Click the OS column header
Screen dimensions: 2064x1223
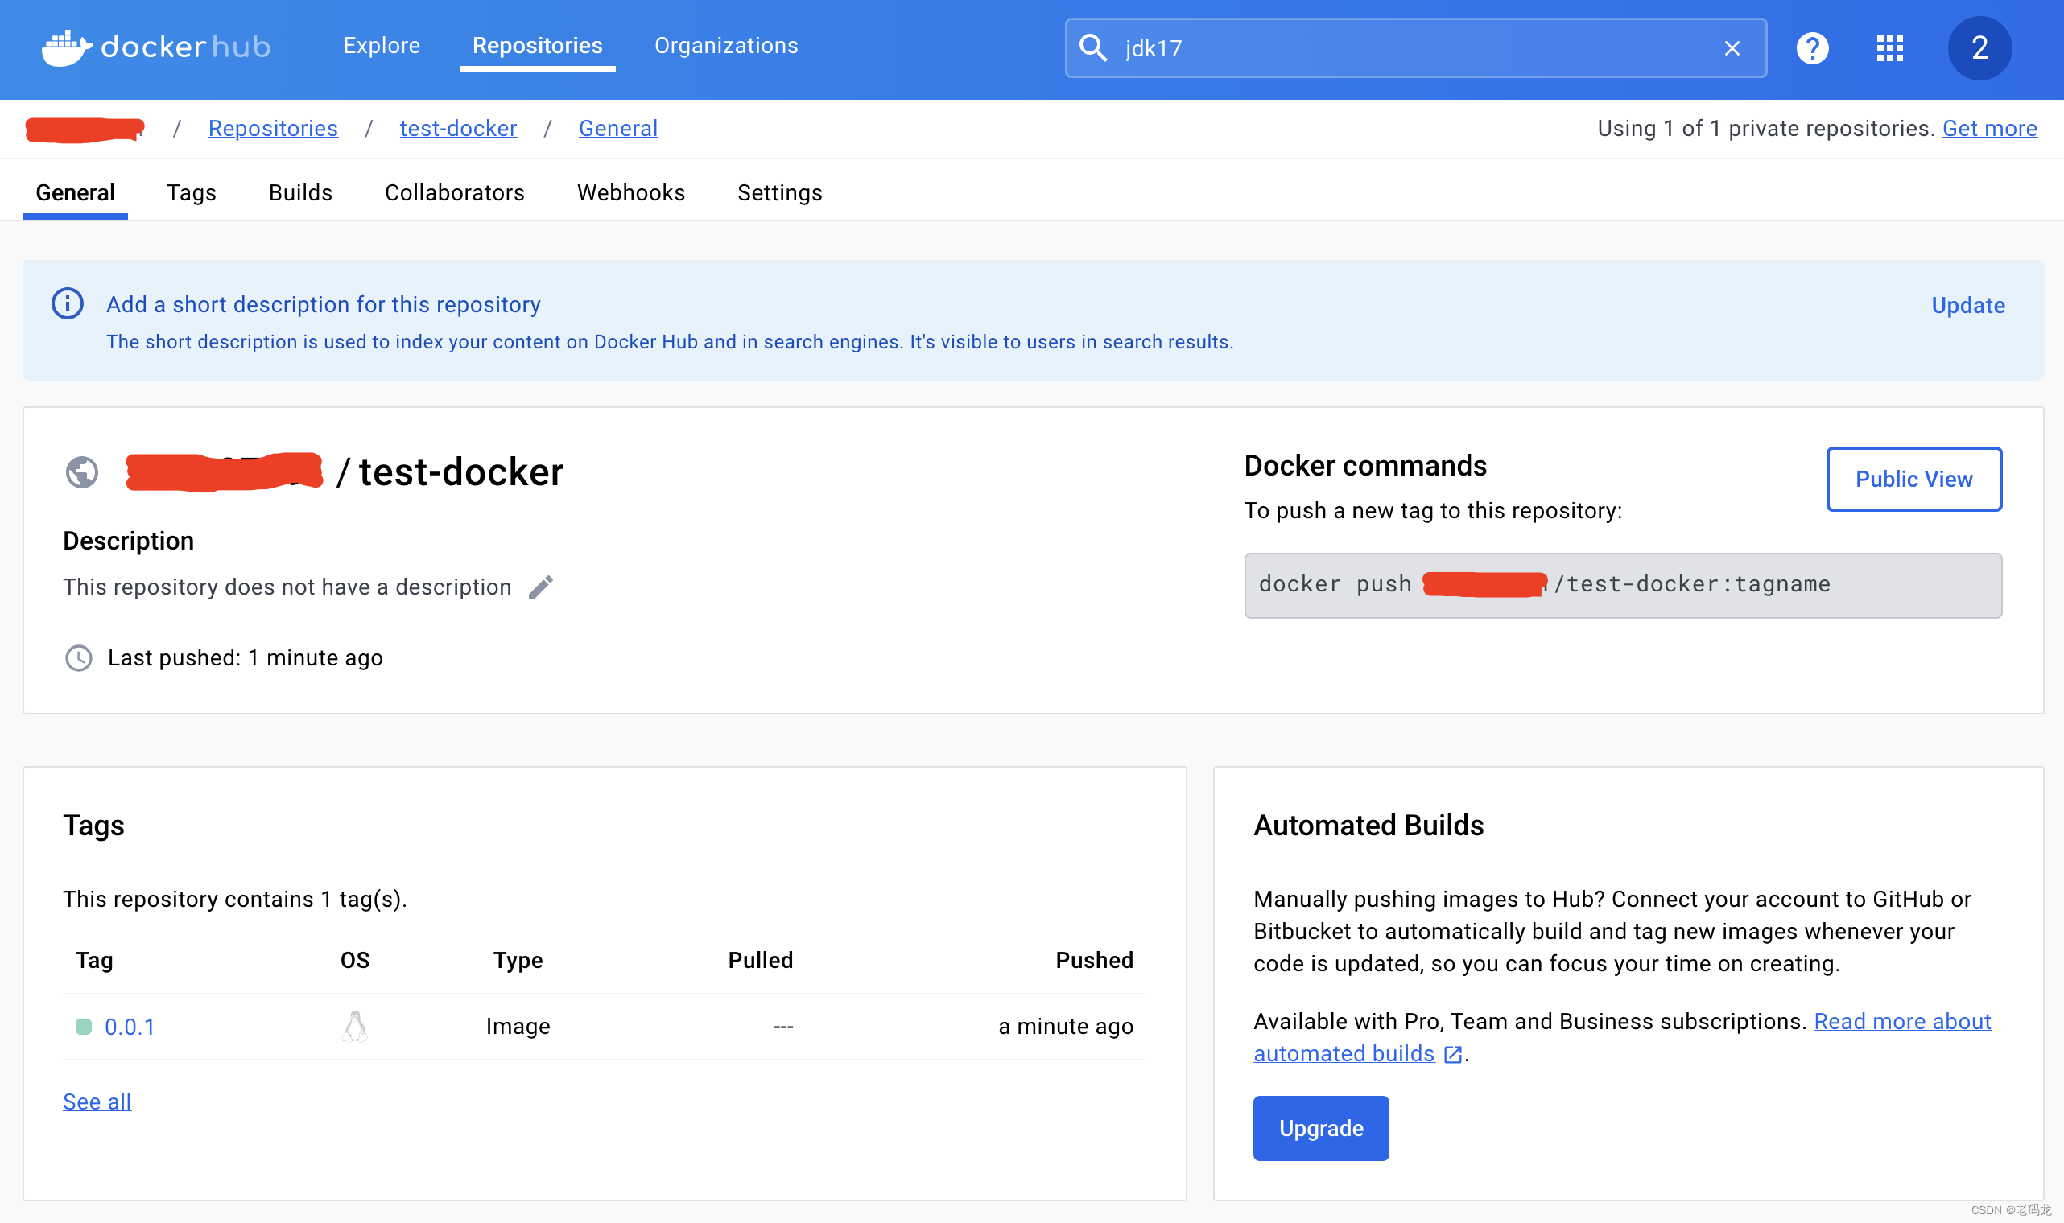point(355,960)
